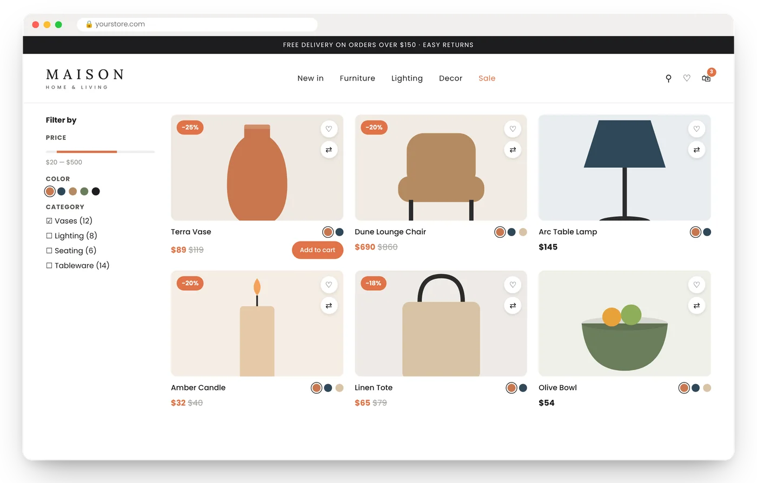Open the Arc Table Lamp product title
Image resolution: width=757 pixels, height=483 pixels.
[x=568, y=232]
